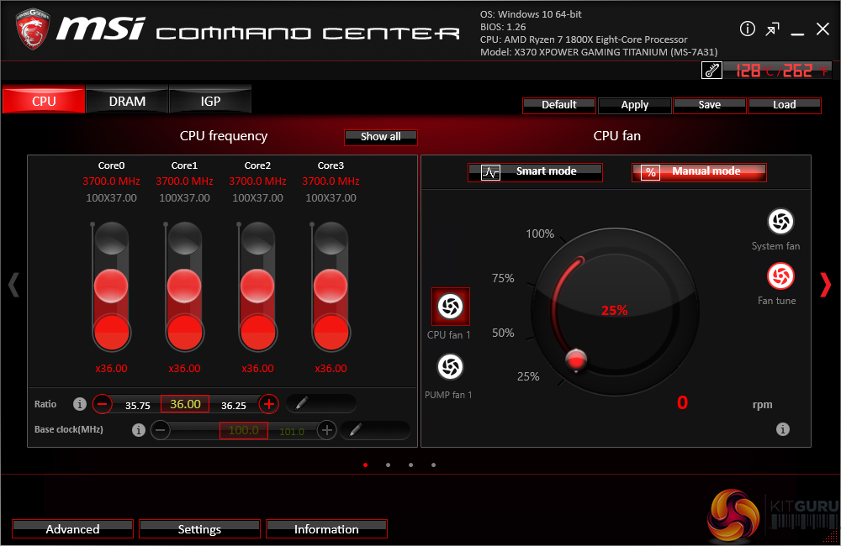This screenshot has height=546, width=841.
Task: Open the Information menu
Action: (326, 529)
